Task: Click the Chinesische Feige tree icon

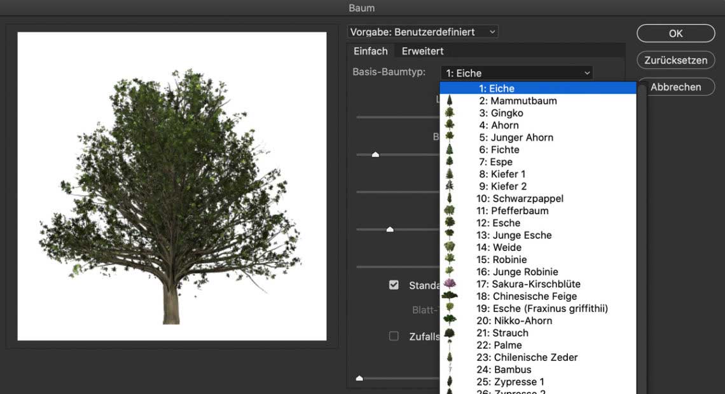Action: (x=450, y=296)
